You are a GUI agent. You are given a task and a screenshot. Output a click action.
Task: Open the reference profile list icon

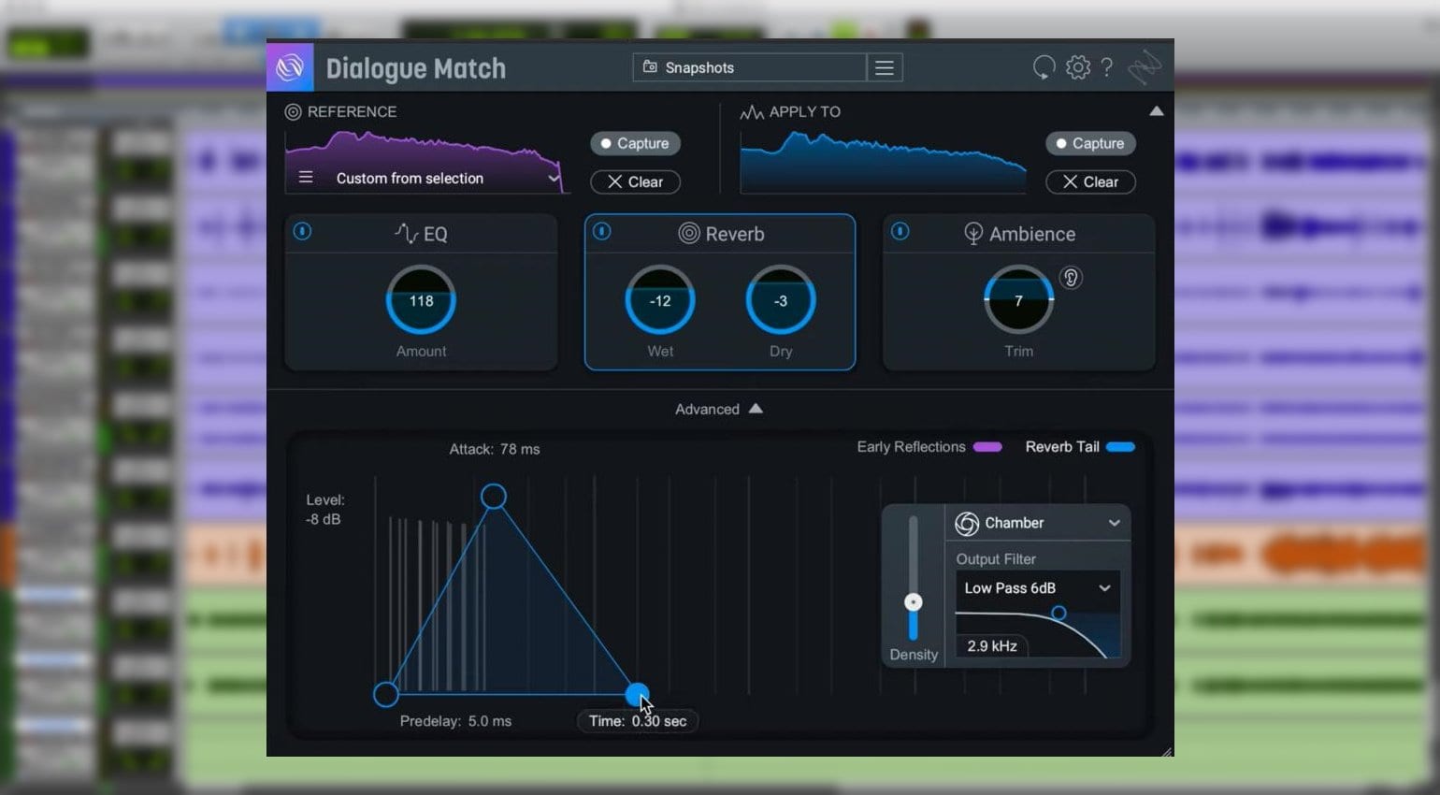pos(306,177)
